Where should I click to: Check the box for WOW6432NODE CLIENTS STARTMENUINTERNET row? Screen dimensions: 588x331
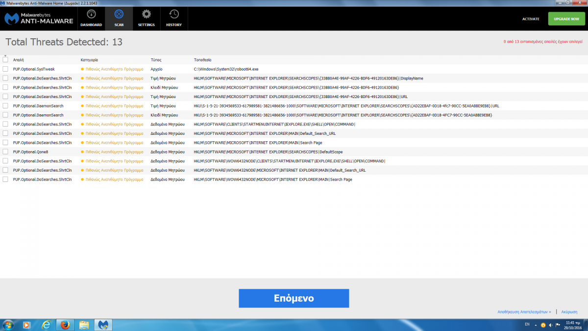click(x=5, y=161)
